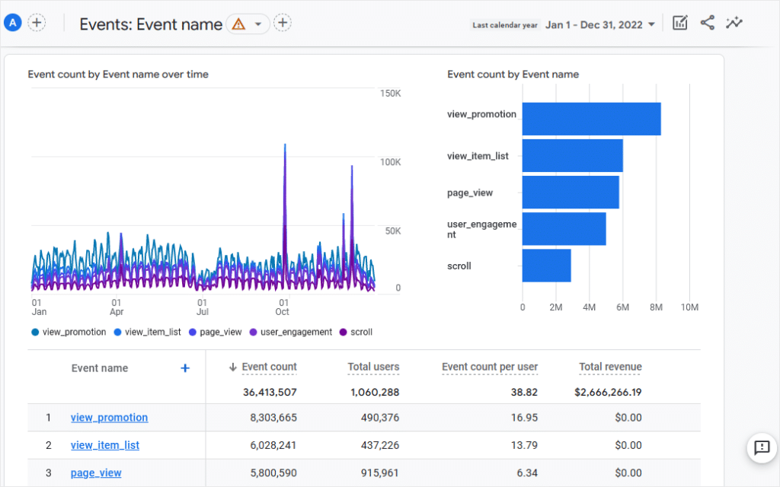Open the Customize report pencil icon
780x487 pixels.
coord(680,23)
